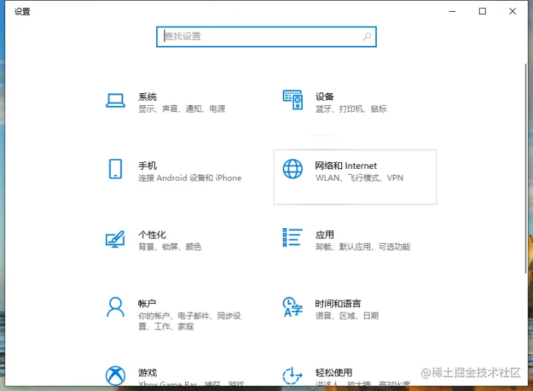Focus the 查找设置 search box
533x391 pixels.
pos(266,36)
